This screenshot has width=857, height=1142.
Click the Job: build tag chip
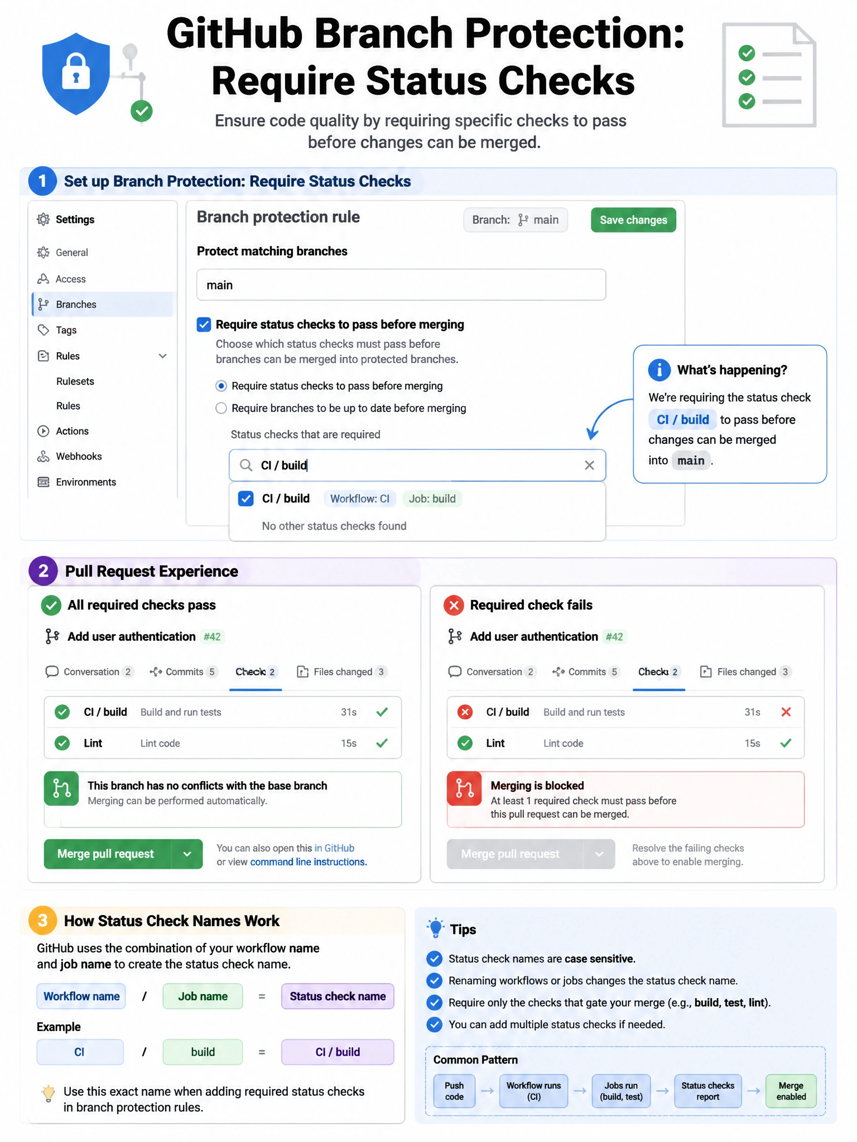(432, 499)
